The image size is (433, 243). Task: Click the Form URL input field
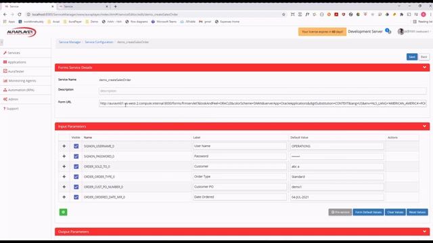[263, 103]
